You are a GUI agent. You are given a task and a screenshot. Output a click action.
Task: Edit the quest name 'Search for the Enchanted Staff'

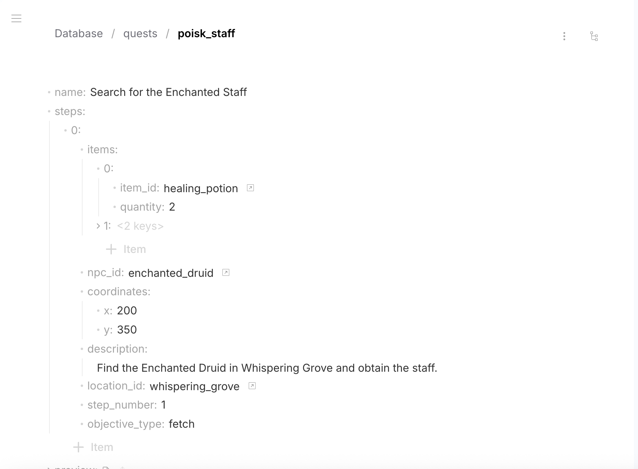coord(168,92)
